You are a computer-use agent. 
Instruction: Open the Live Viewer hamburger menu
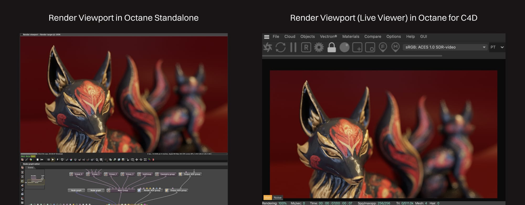267,37
